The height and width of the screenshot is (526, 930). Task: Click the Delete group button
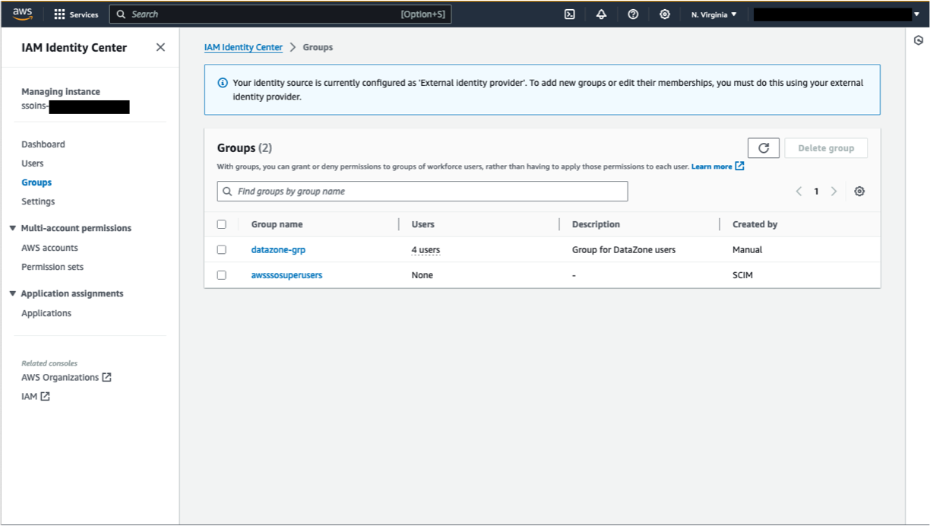point(826,148)
